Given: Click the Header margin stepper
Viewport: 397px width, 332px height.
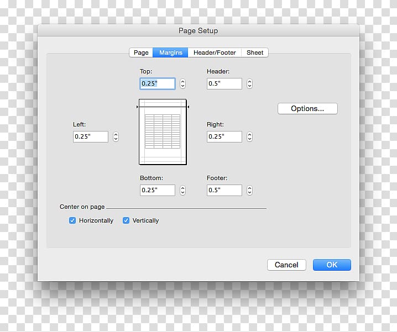Looking at the screenshot, I should click(249, 83).
